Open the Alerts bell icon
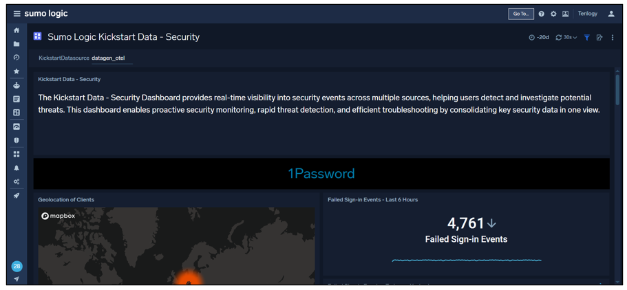627x290 pixels. coord(17,168)
